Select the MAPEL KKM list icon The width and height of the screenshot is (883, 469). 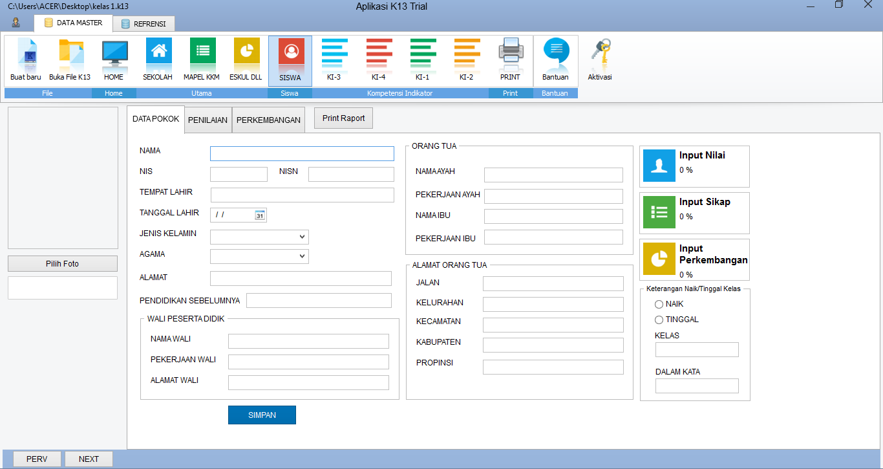coord(202,53)
